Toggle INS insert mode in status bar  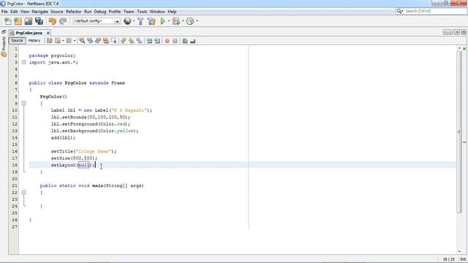(463, 259)
